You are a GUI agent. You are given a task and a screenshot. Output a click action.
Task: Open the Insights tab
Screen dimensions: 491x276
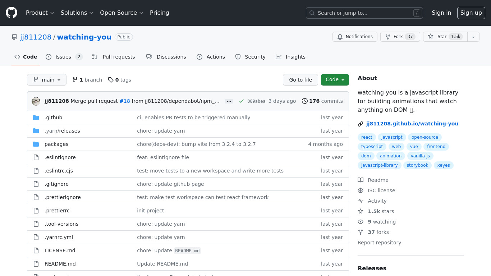tap(291, 57)
